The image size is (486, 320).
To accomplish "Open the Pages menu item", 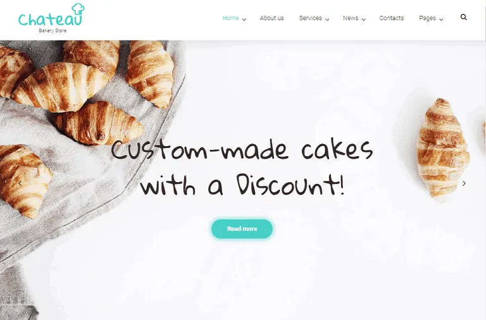I will click(427, 18).
